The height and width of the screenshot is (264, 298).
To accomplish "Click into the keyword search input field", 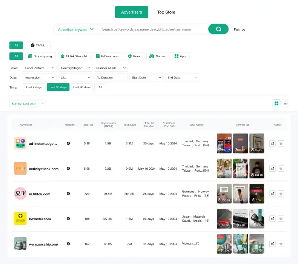I will [x=153, y=29].
